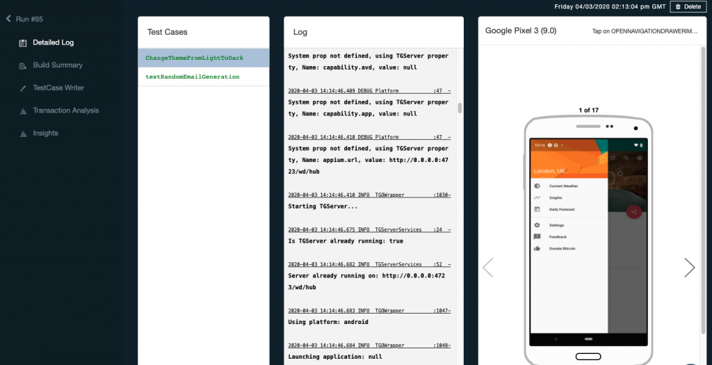The image size is (712, 365).
Task: Click the Detailed Log clipboard icon
Action: click(23, 43)
